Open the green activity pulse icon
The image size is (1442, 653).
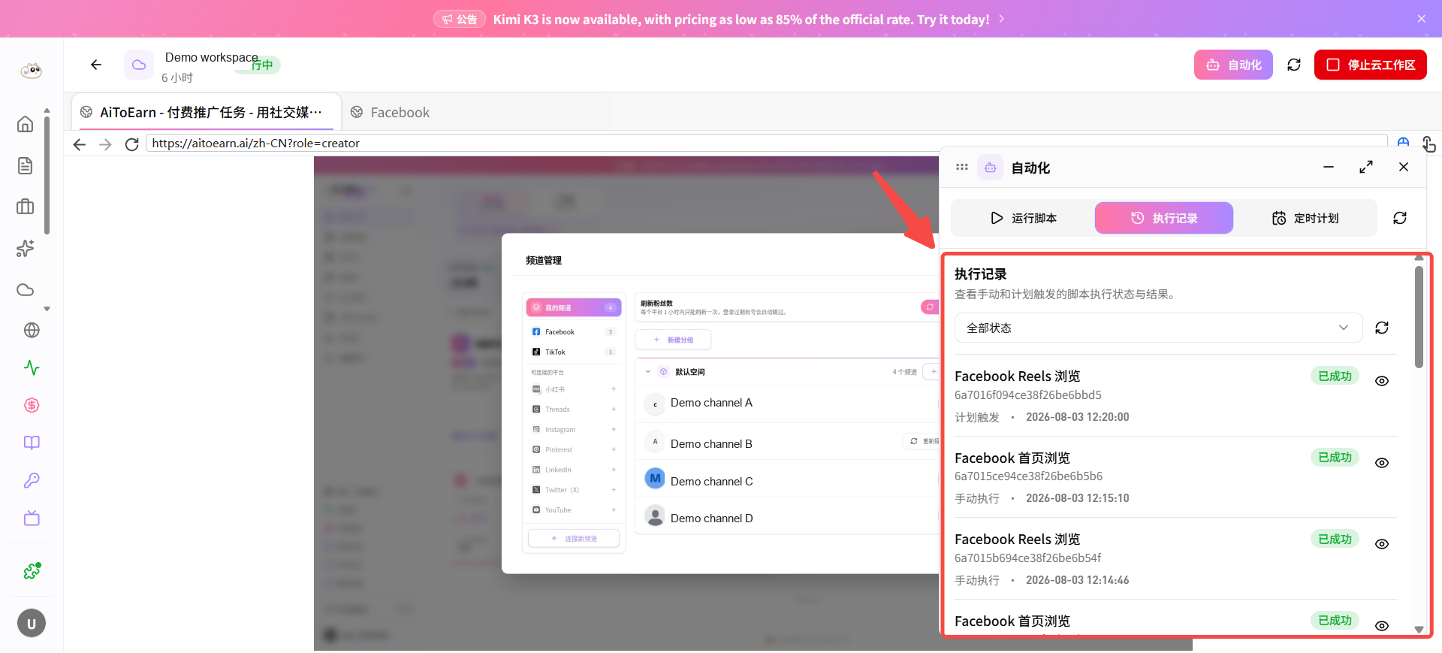[32, 367]
